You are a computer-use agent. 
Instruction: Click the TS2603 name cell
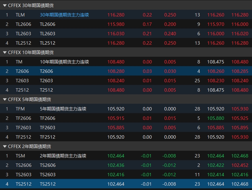[48, 175]
